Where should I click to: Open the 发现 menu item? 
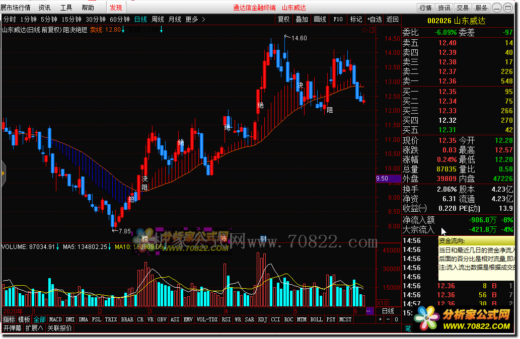[116, 7]
